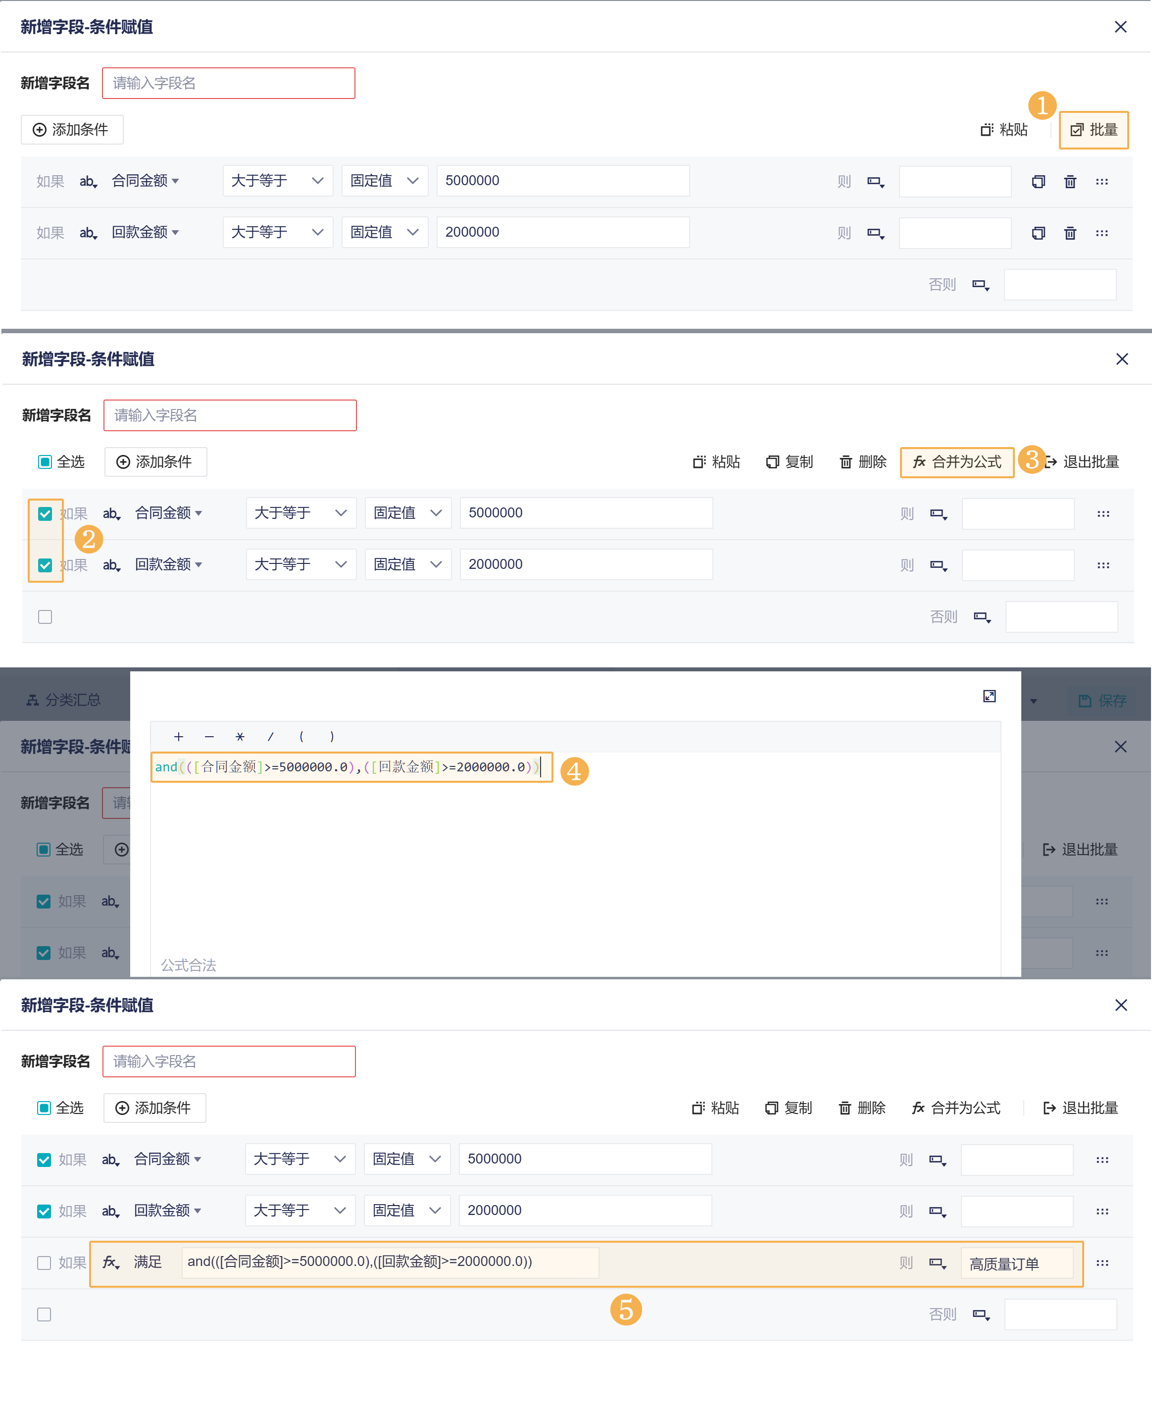The height and width of the screenshot is (1415, 1152).
Task: Click 合并为公式 in second panel toolbar
Action: point(956,462)
